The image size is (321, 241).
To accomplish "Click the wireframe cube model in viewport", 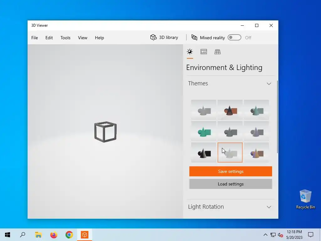I will pos(105,132).
